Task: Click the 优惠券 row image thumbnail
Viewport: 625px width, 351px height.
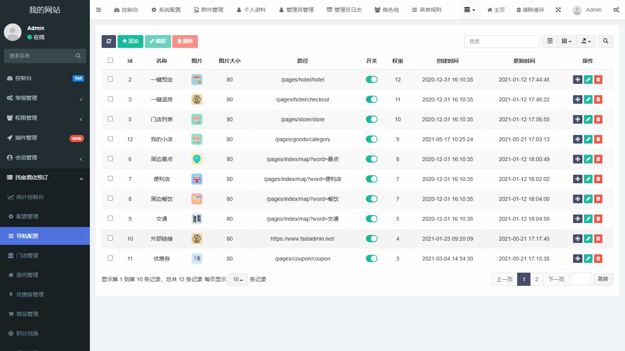Action: click(x=197, y=259)
